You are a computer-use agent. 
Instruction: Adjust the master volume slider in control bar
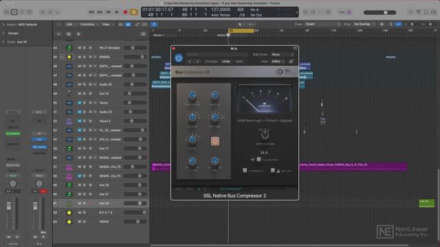(x=379, y=12)
